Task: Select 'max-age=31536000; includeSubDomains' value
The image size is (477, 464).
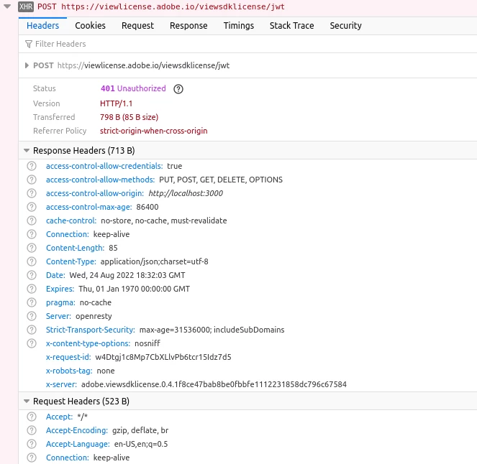Action: coord(212,330)
